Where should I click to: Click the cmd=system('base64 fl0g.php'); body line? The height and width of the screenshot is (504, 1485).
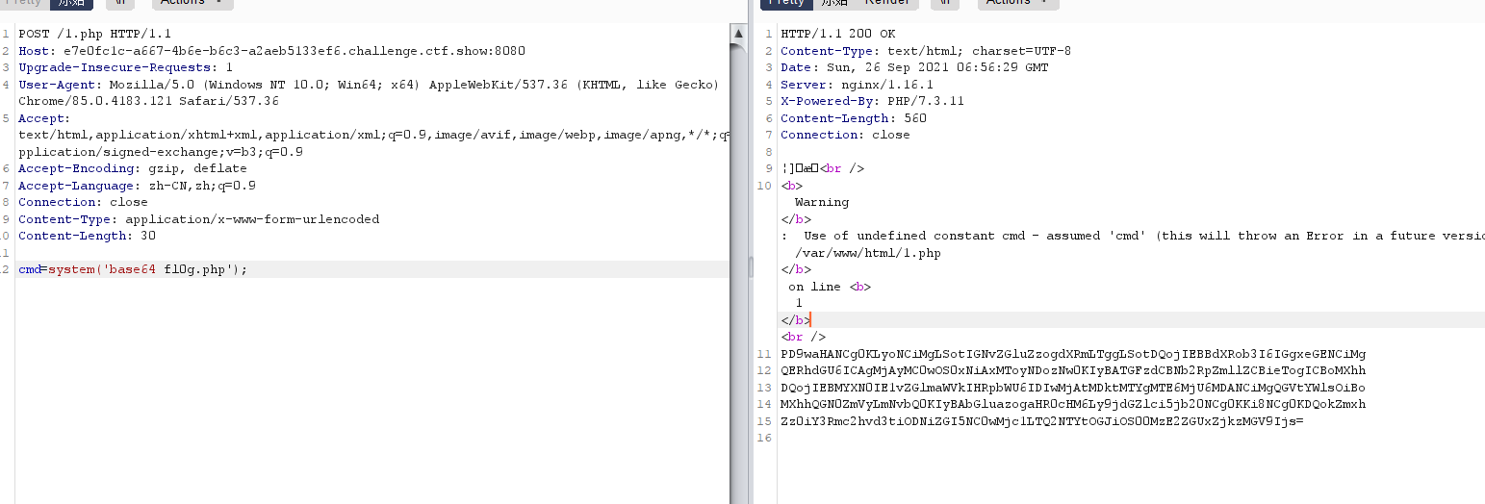pos(133,269)
